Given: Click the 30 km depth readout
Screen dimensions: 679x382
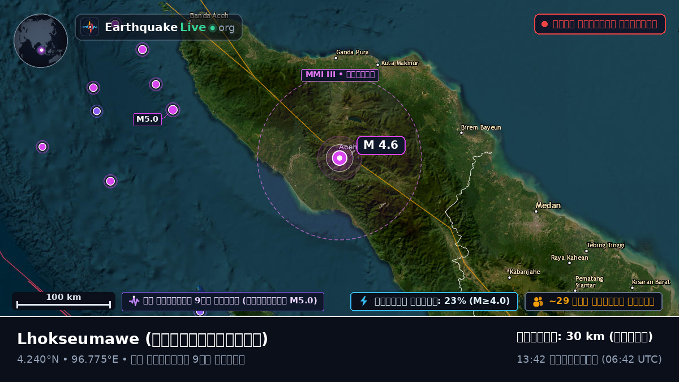Looking at the screenshot, I should (x=585, y=337).
